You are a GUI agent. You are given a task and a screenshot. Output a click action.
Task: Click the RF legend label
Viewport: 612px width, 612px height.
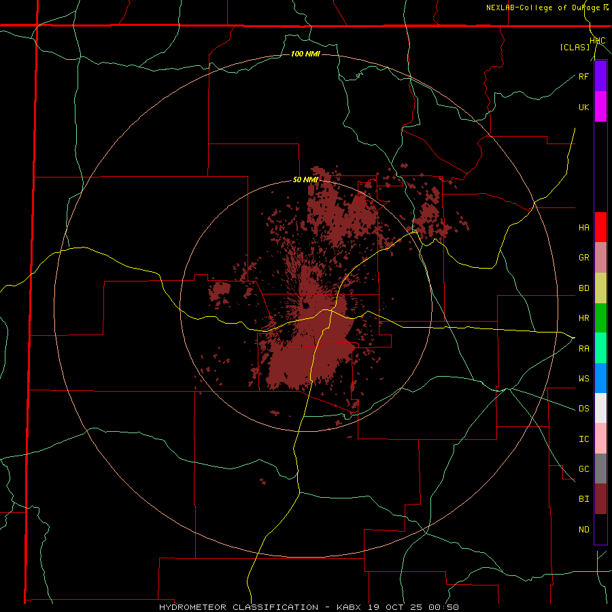point(583,76)
